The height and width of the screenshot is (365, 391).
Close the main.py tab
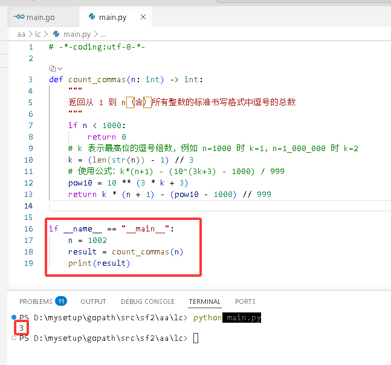pos(143,17)
